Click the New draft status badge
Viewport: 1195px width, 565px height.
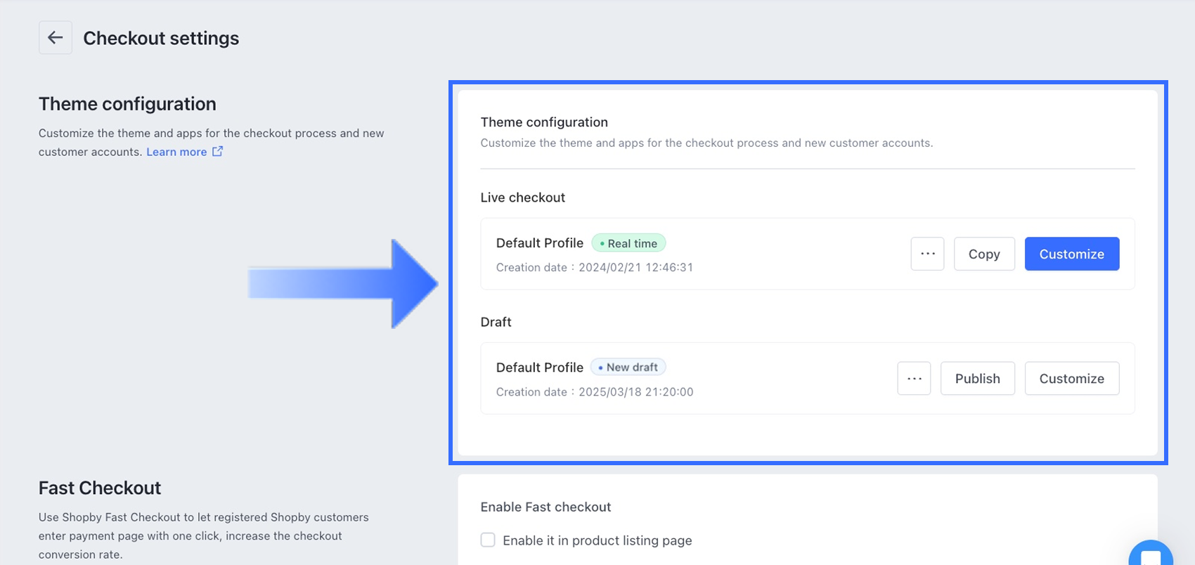tap(628, 368)
